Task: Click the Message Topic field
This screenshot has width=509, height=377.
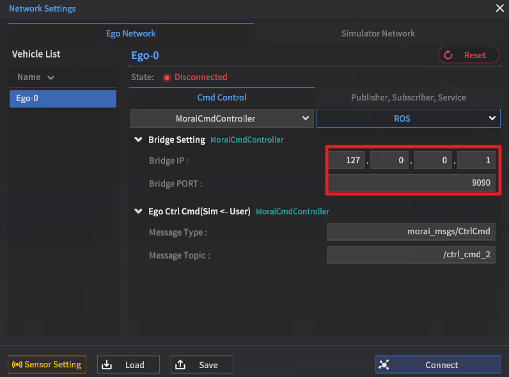Action: tap(411, 255)
